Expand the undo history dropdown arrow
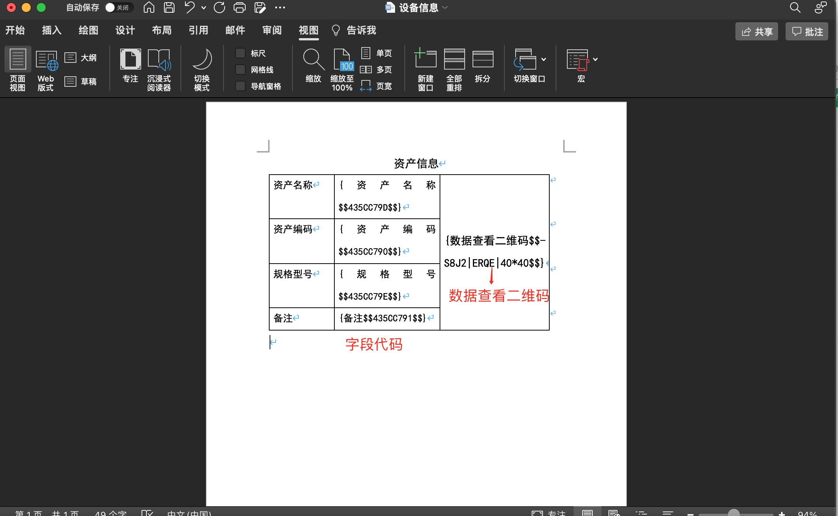Viewport: 838px width, 516px height. [x=204, y=7]
